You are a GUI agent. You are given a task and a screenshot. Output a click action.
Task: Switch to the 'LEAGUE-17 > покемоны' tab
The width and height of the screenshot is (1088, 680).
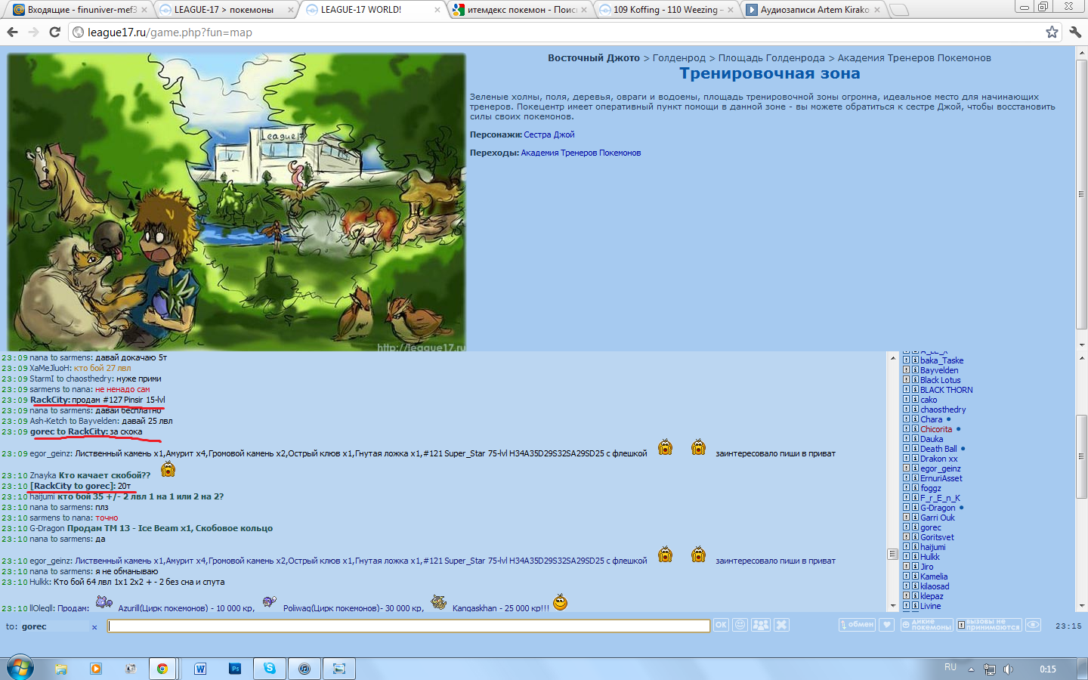pyautogui.click(x=225, y=10)
